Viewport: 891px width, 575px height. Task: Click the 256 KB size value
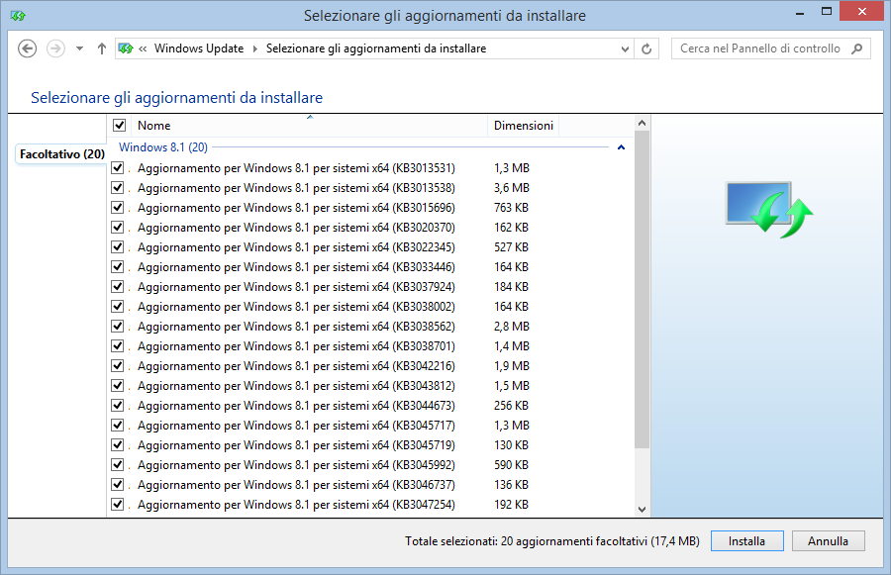(x=512, y=406)
